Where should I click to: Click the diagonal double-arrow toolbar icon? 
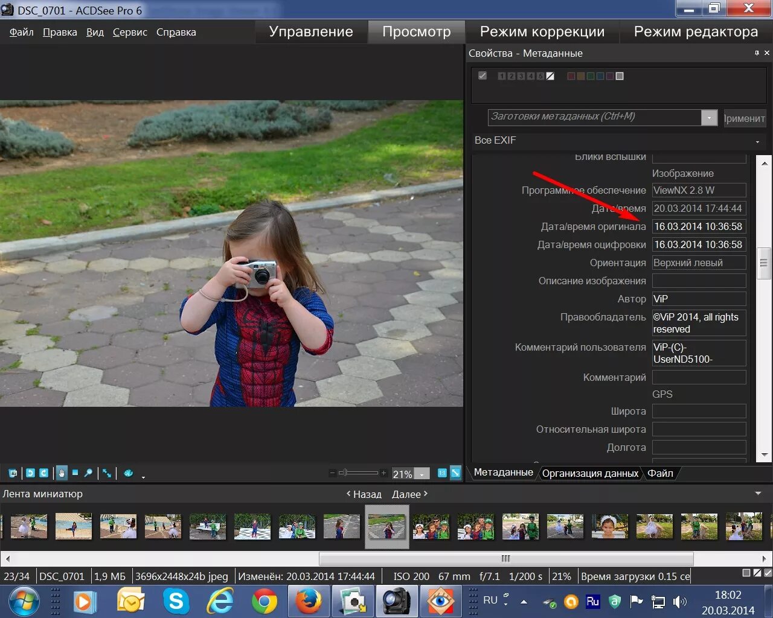107,473
